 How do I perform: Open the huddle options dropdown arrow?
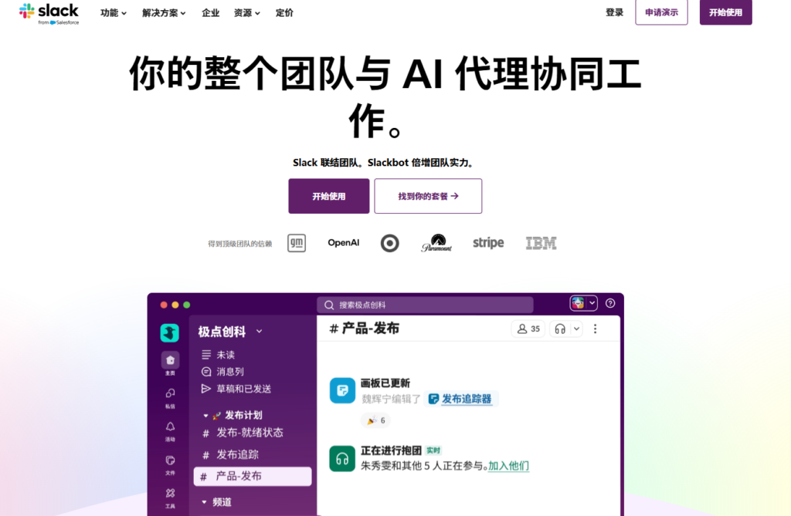tap(576, 329)
